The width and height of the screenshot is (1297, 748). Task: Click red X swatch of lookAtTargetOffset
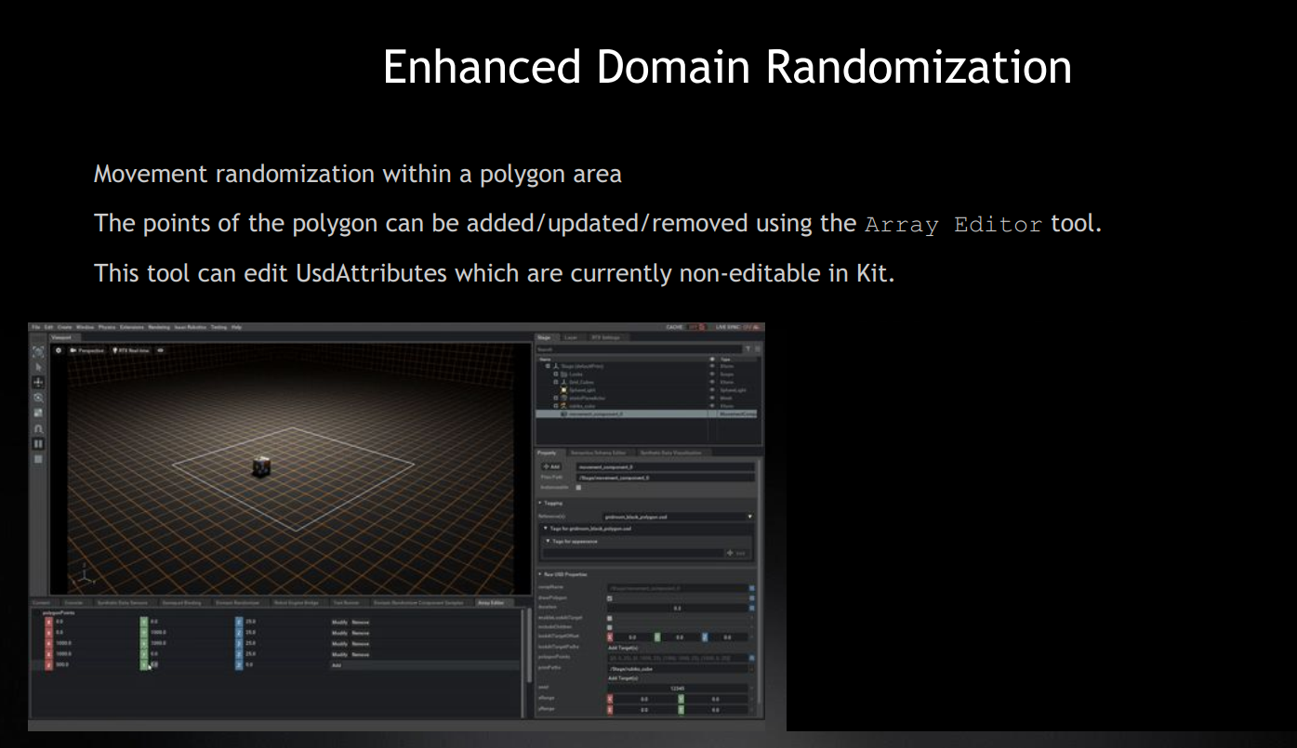(610, 636)
